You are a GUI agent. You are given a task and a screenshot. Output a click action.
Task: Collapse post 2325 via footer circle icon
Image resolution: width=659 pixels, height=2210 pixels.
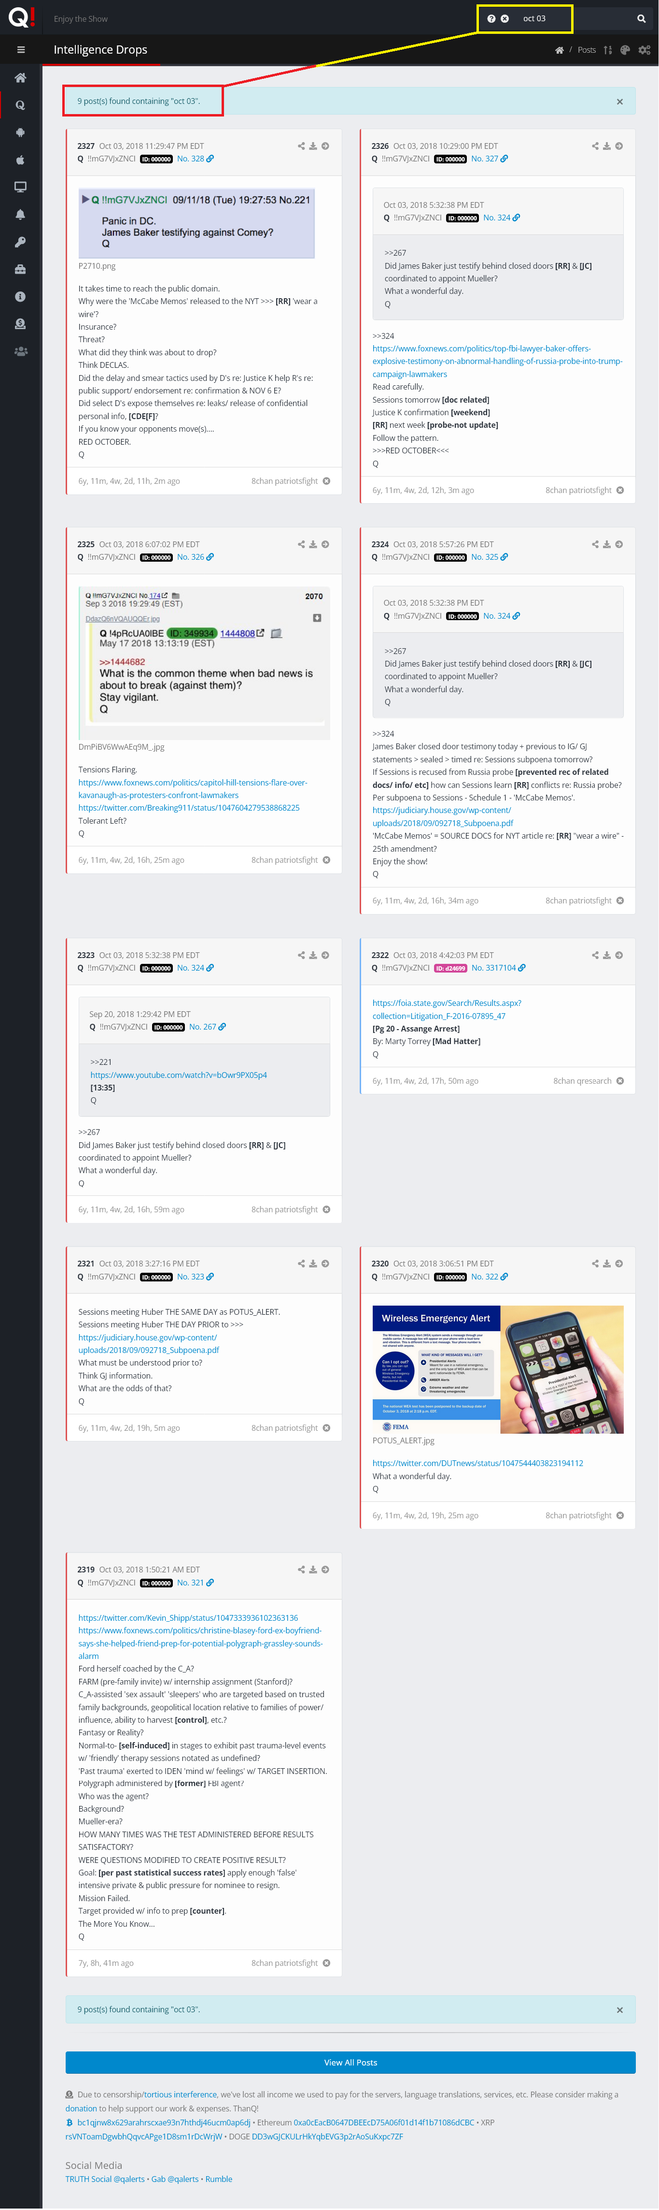[326, 859]
